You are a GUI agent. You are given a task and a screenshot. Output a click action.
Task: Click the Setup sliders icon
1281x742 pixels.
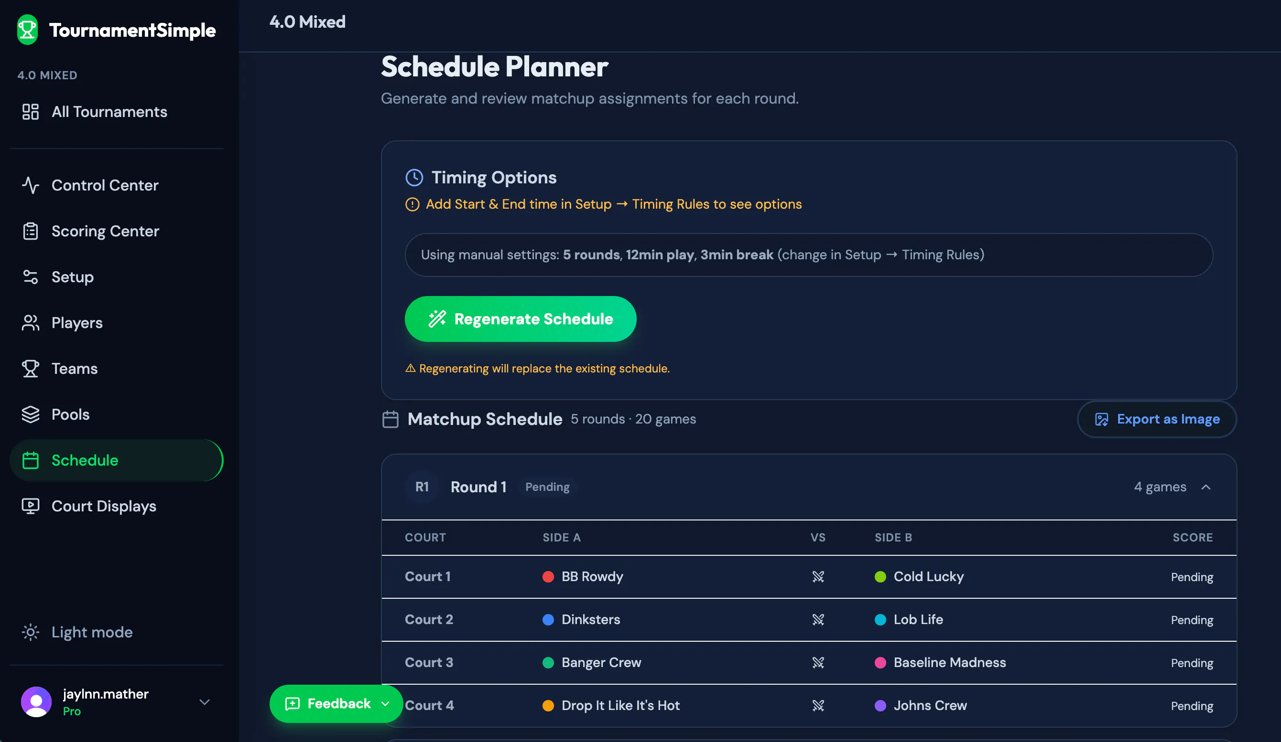click(31, 277)
